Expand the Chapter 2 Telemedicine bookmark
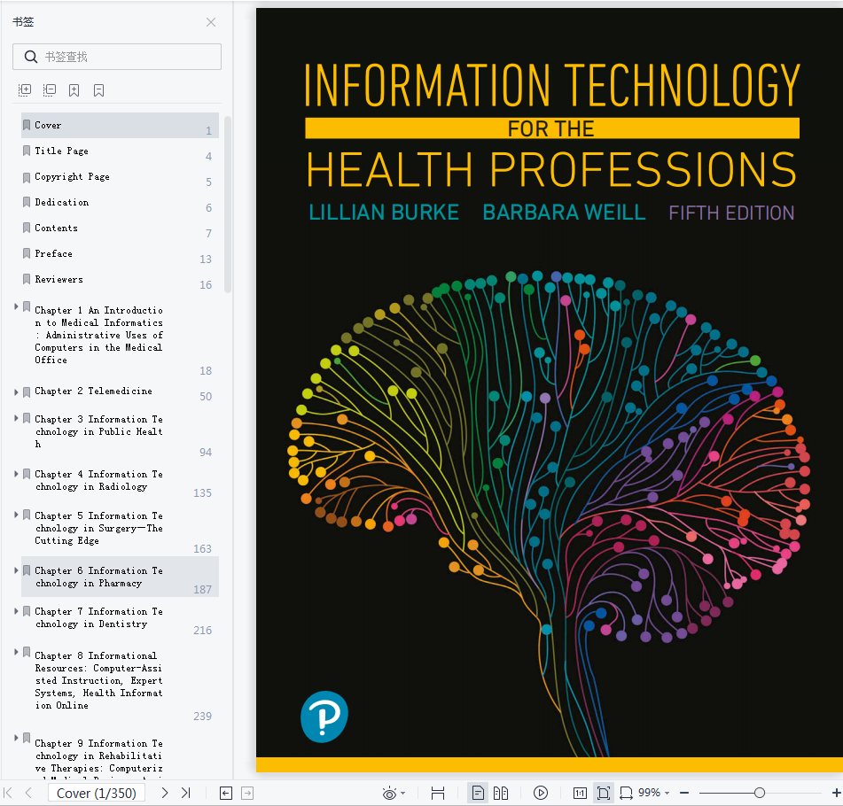 point(16,392)
